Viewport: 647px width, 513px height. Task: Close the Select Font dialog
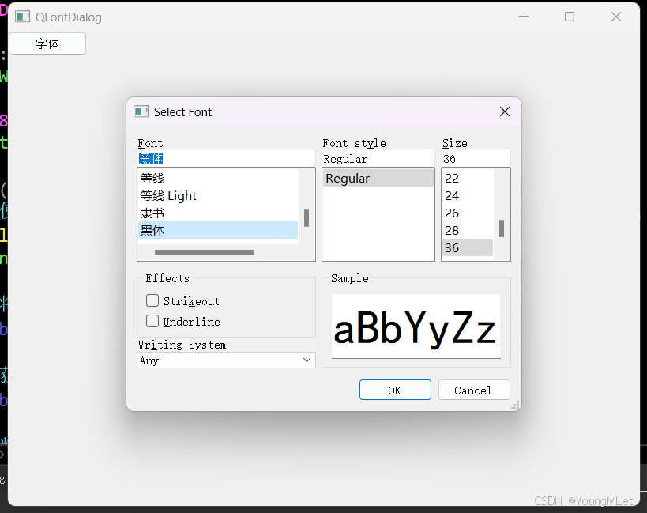pyautogui.click(x=505, y=111)
